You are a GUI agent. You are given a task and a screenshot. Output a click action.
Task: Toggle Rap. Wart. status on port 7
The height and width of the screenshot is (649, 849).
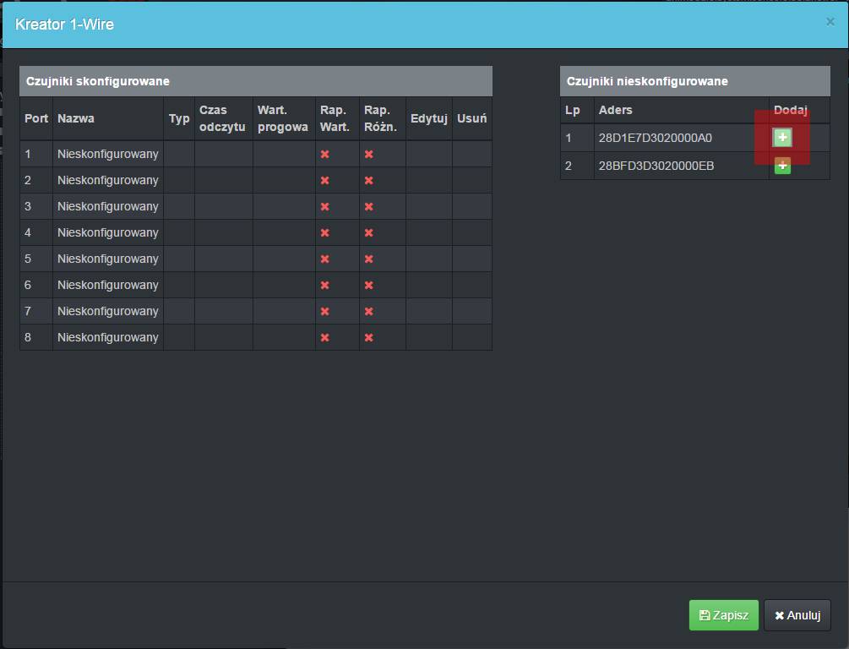pyautogui.click(x=324, y=312)
